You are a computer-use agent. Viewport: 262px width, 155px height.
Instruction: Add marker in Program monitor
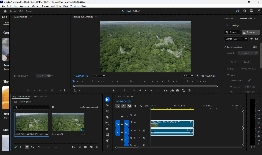coord(113,90)
